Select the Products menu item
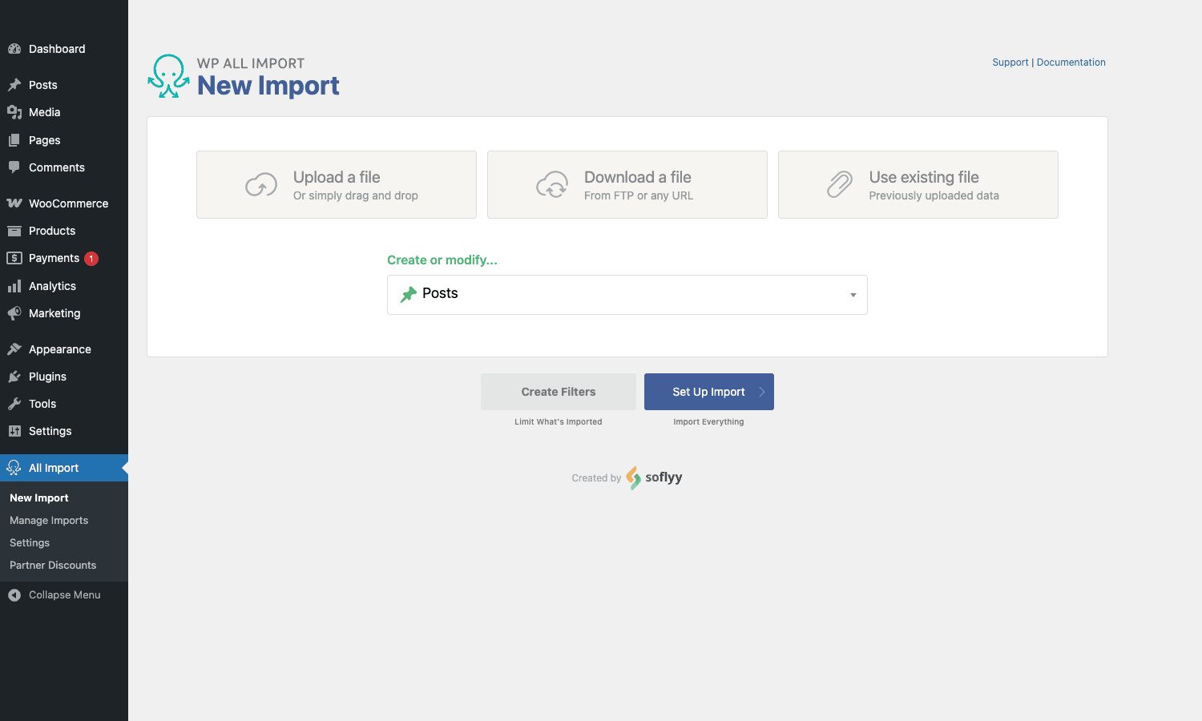This screenshot has height=721, width=1202. pyautogui.click(x=64, y=231)
